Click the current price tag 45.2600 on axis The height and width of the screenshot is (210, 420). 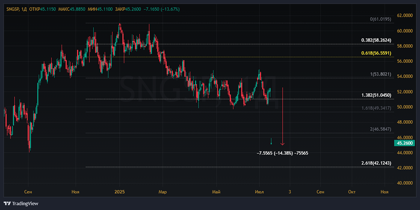(404, 143)
